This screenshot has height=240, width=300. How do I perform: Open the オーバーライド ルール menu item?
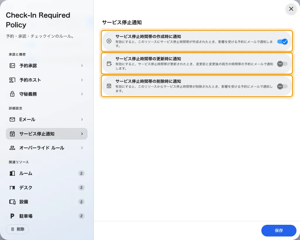[x=47, y=148]
